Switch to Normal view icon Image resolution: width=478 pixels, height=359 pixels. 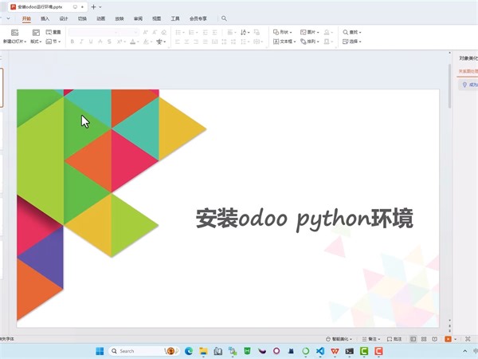pyautogui.click(x=413, y=339)
